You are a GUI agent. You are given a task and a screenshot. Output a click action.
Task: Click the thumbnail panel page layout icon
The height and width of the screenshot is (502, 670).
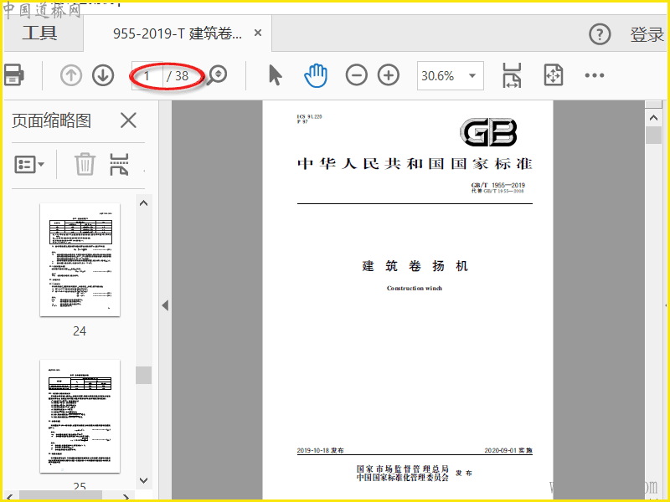tap(119, 164)
